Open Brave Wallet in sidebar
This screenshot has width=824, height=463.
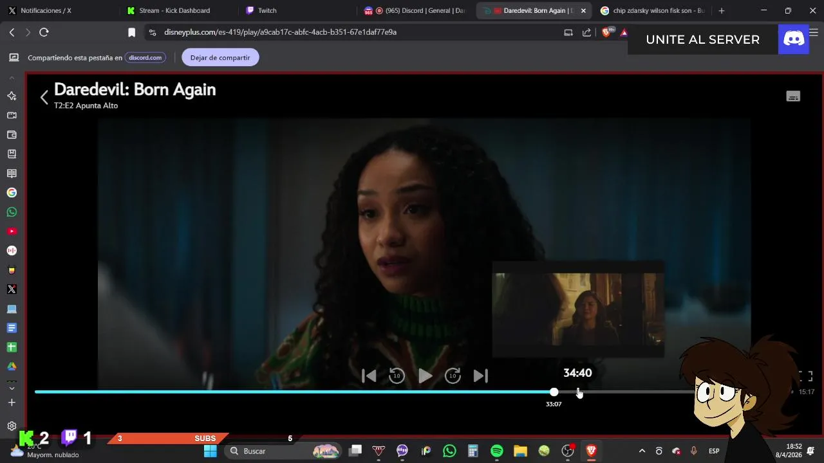12,134
